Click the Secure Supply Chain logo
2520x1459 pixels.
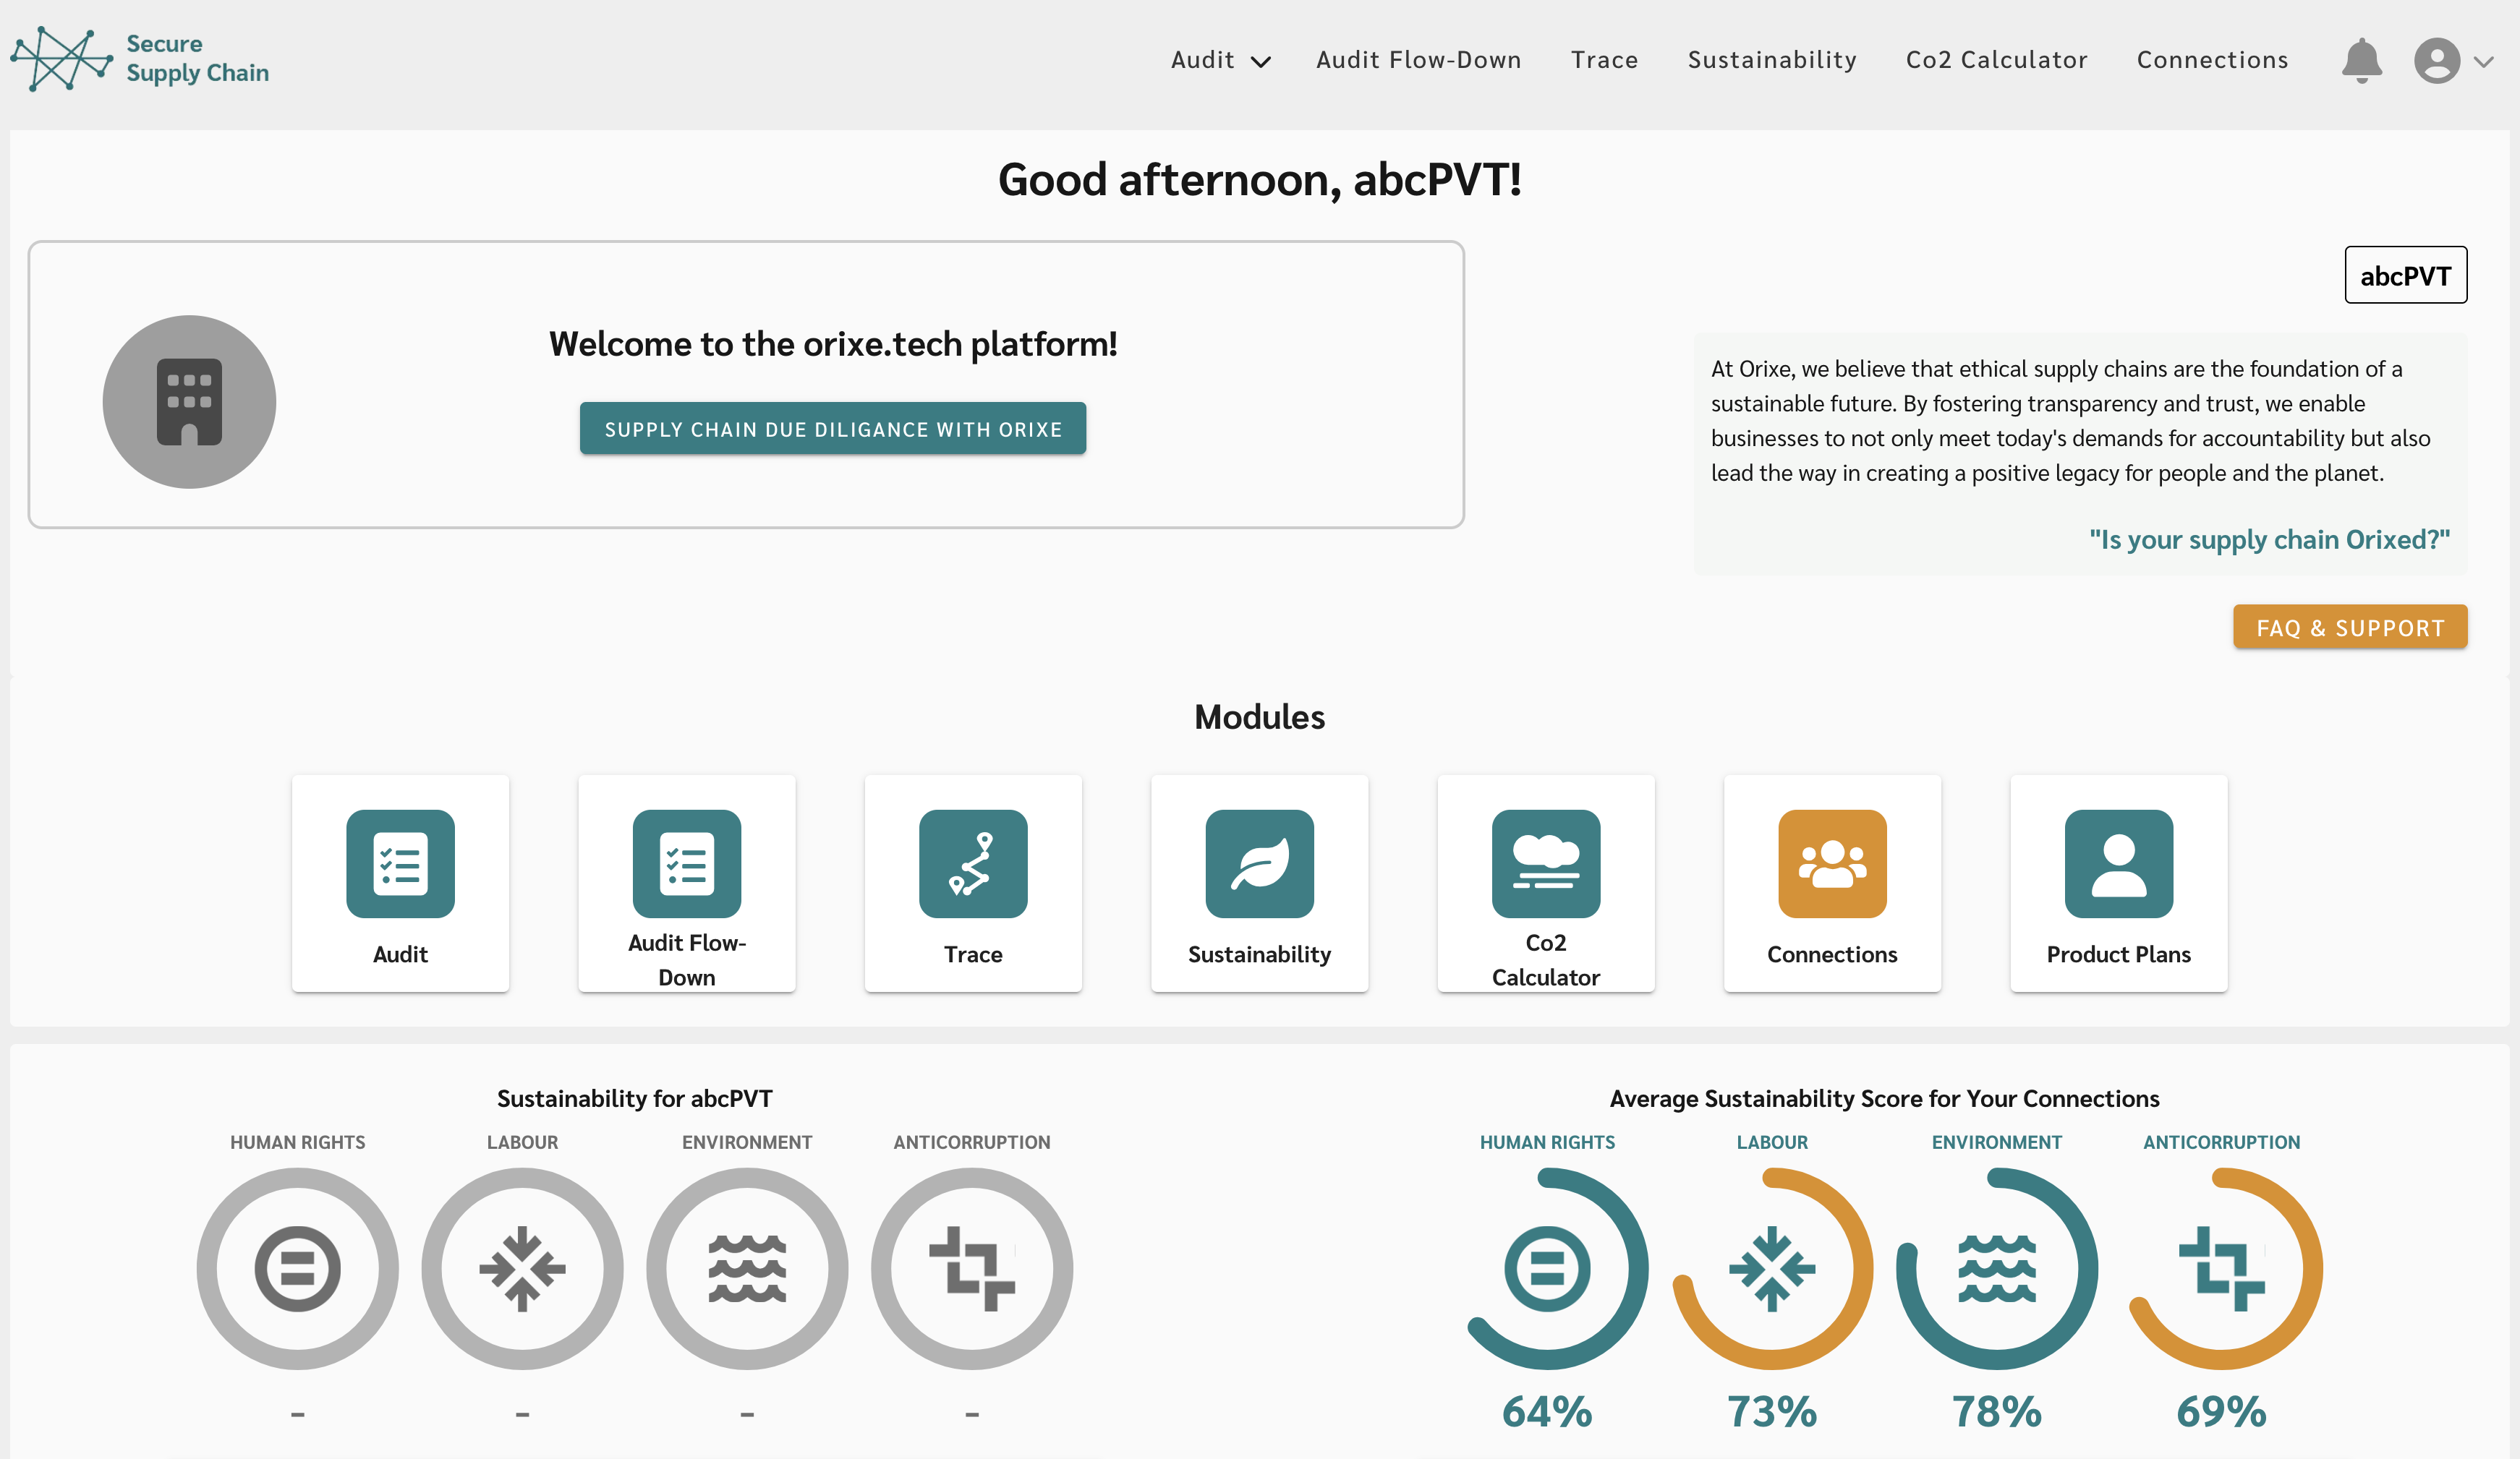coord(140,59)
